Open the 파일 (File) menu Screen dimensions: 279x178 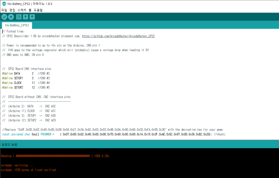(4, 10)
